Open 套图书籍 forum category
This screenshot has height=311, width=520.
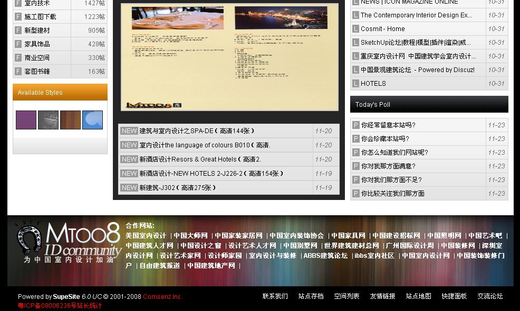(x=37, y=71)
